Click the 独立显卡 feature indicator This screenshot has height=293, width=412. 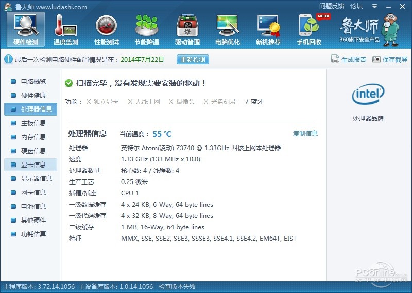click(x=102, y=101)
